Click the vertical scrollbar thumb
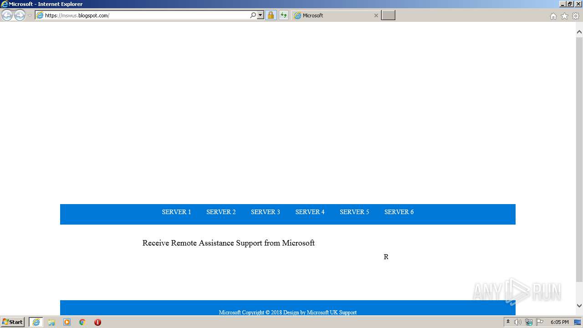Image resolution: width=583 pixels, height=328 pixels. pos(579,159)
